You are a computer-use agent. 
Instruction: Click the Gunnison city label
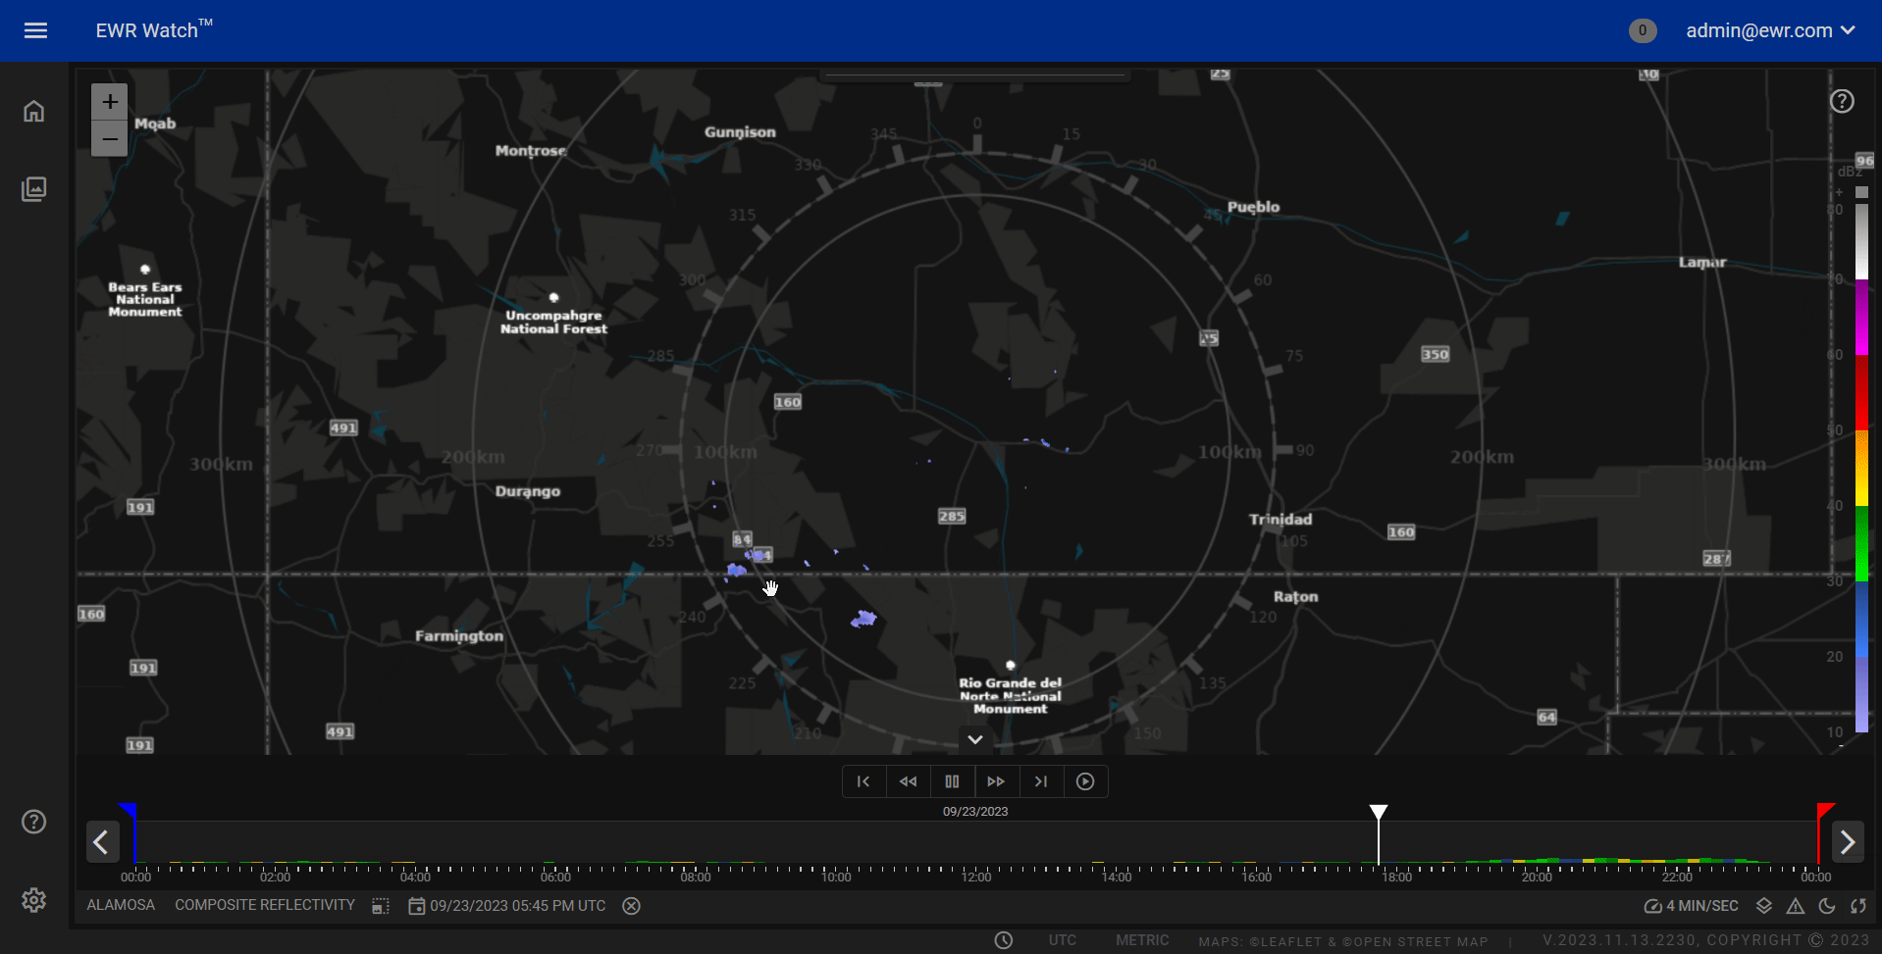(x=740, y=131)
